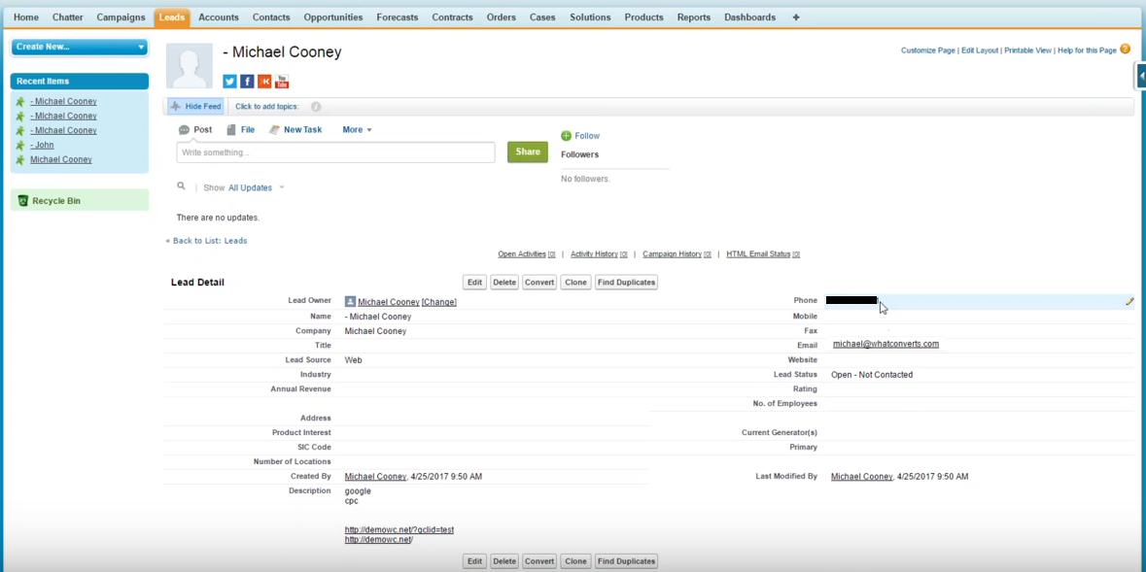Open the Printable View link
Viewport: 1146px width, 572px height.
click(1027, 50)
